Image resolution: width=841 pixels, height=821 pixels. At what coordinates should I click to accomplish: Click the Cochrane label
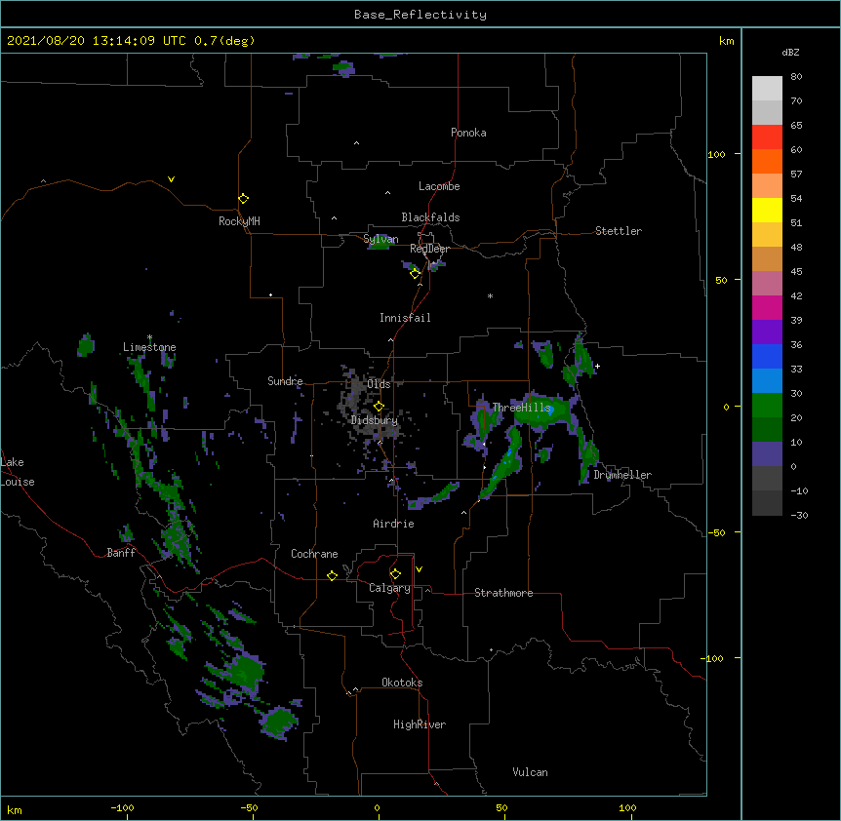point(314,554)
